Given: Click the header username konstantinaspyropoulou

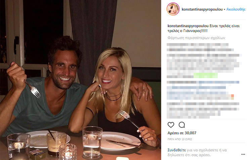Looking at the screenshot, I should 202,9.
